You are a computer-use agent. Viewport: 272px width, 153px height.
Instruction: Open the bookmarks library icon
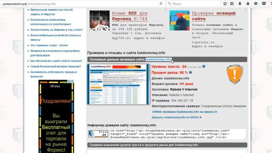click(x=232, y=4)
